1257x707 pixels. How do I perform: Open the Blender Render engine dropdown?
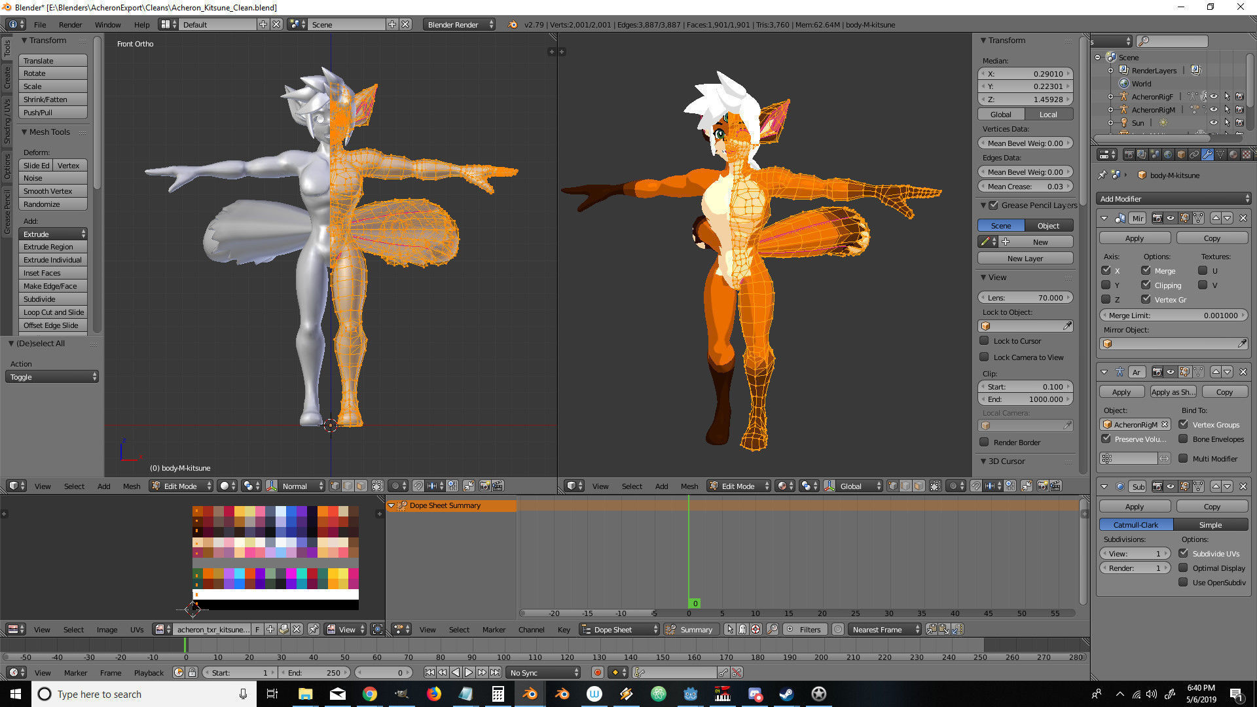[460, 25]
